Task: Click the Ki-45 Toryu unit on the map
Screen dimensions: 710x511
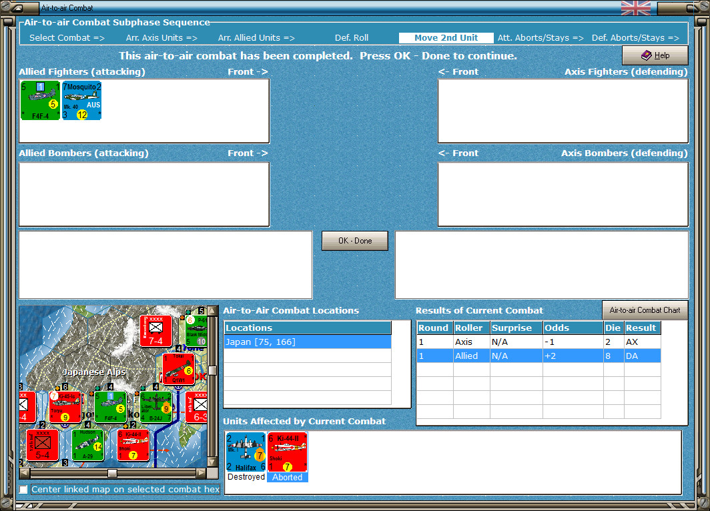Action: (65, 407)
